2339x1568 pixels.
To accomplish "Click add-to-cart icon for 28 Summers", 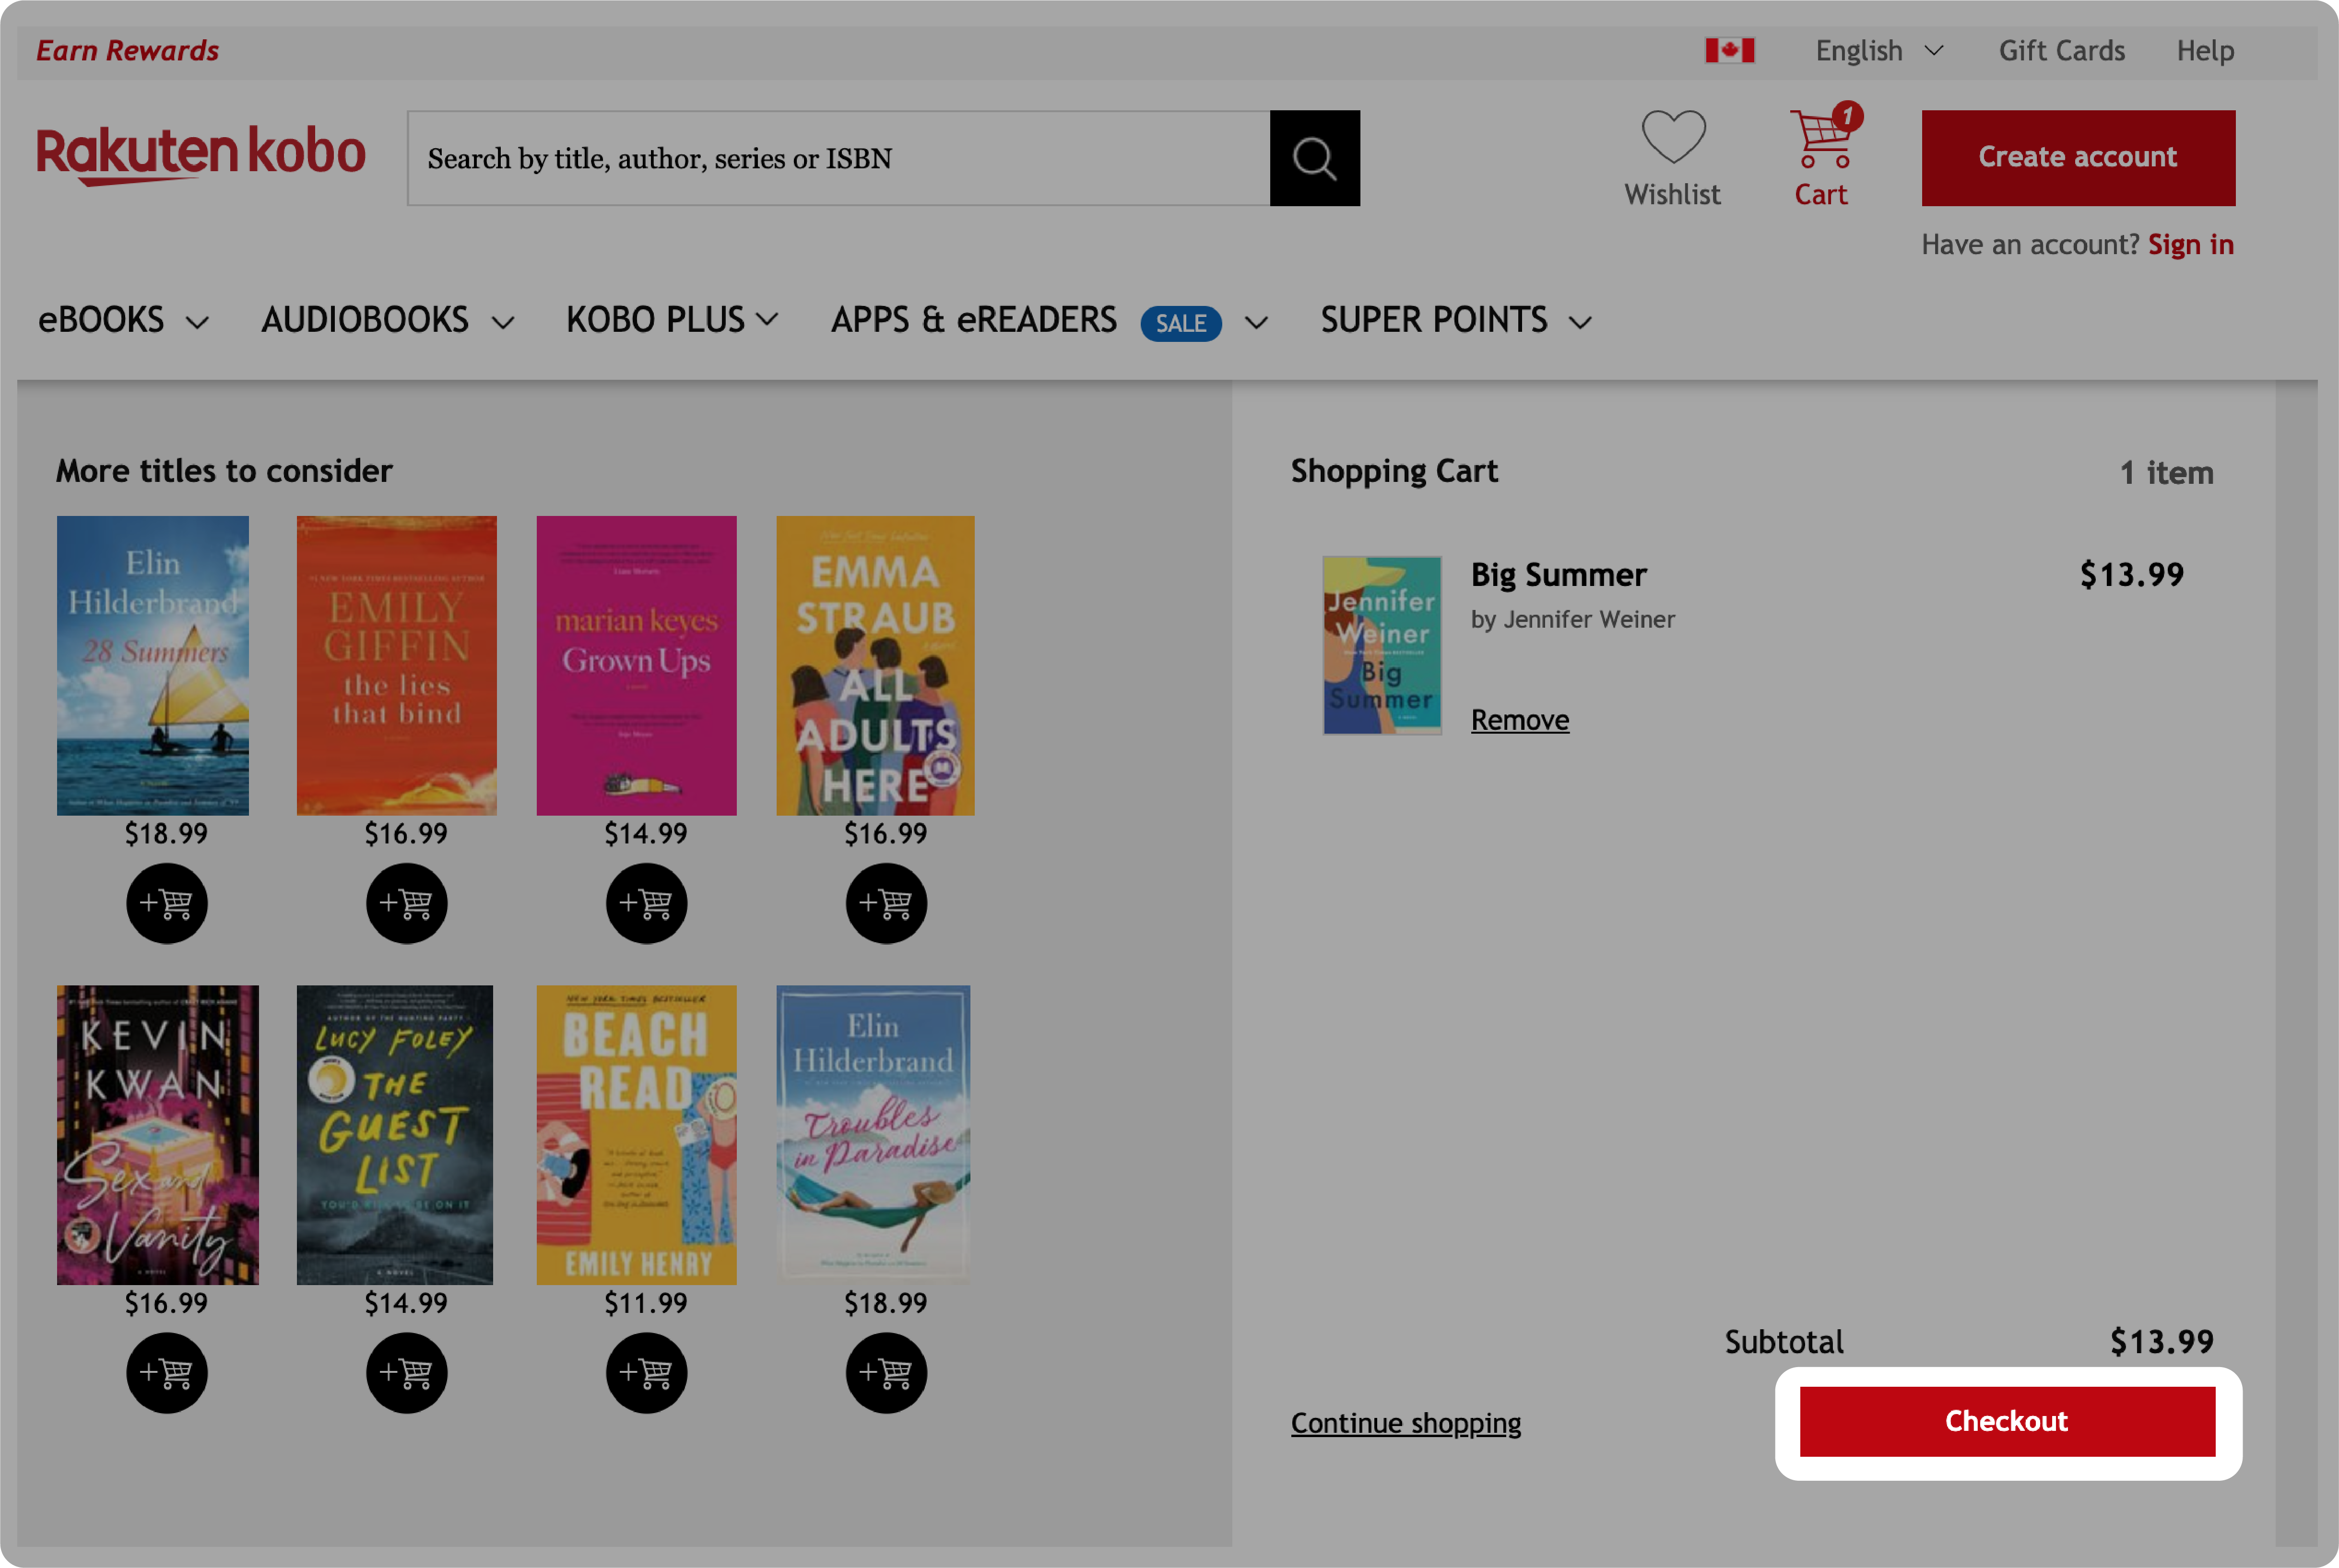I will (x=166, y=903).
